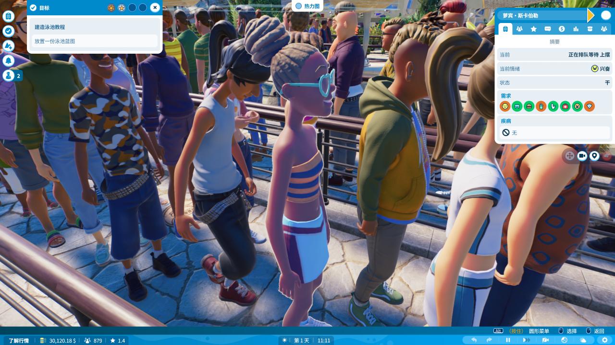Viewport: 615px width, 345px height.
Task: Pause the game simulation
Action: click(x=508, y=340)
